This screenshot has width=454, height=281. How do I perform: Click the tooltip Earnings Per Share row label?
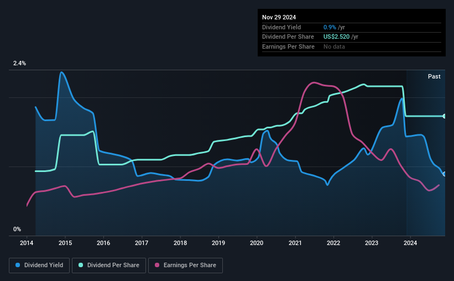(x=288, y=46)
